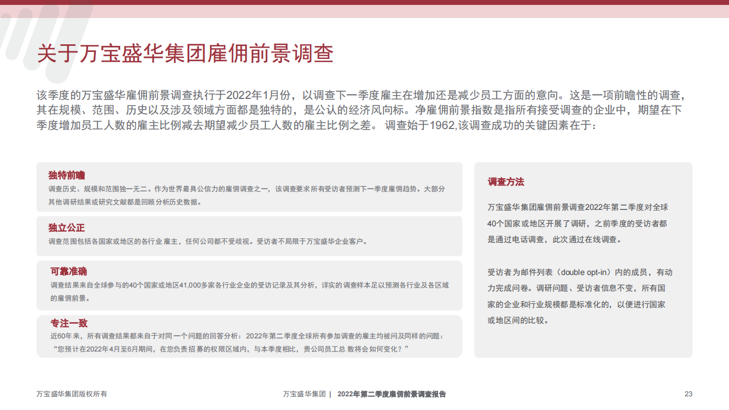Select the 独立公正 heading
The image size is (729, 410).
[67, 228]
